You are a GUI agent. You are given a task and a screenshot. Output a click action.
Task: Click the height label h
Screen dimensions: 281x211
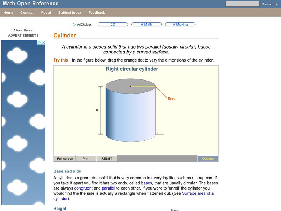coord(97,110)
